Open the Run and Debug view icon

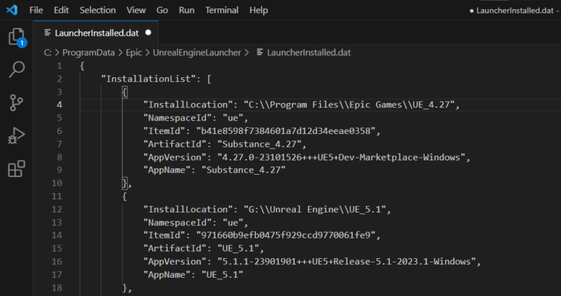(x=16, y=135)
